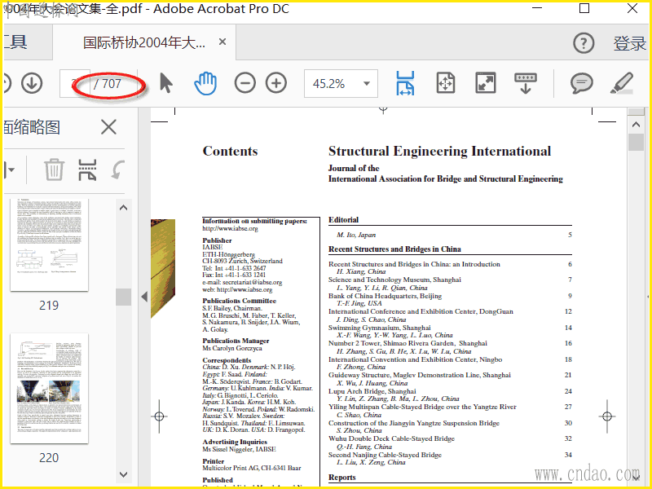Click the http://www.iabse.org submission link
652x489 pixels.
230,228
